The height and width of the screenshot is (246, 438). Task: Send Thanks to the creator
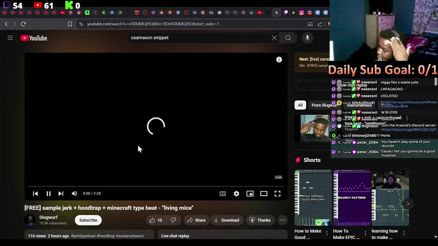coord(260,220)
